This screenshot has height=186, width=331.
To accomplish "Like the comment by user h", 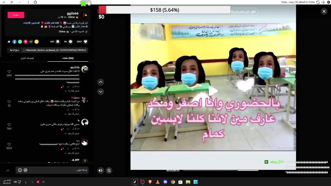I will (x=9, y=125).
